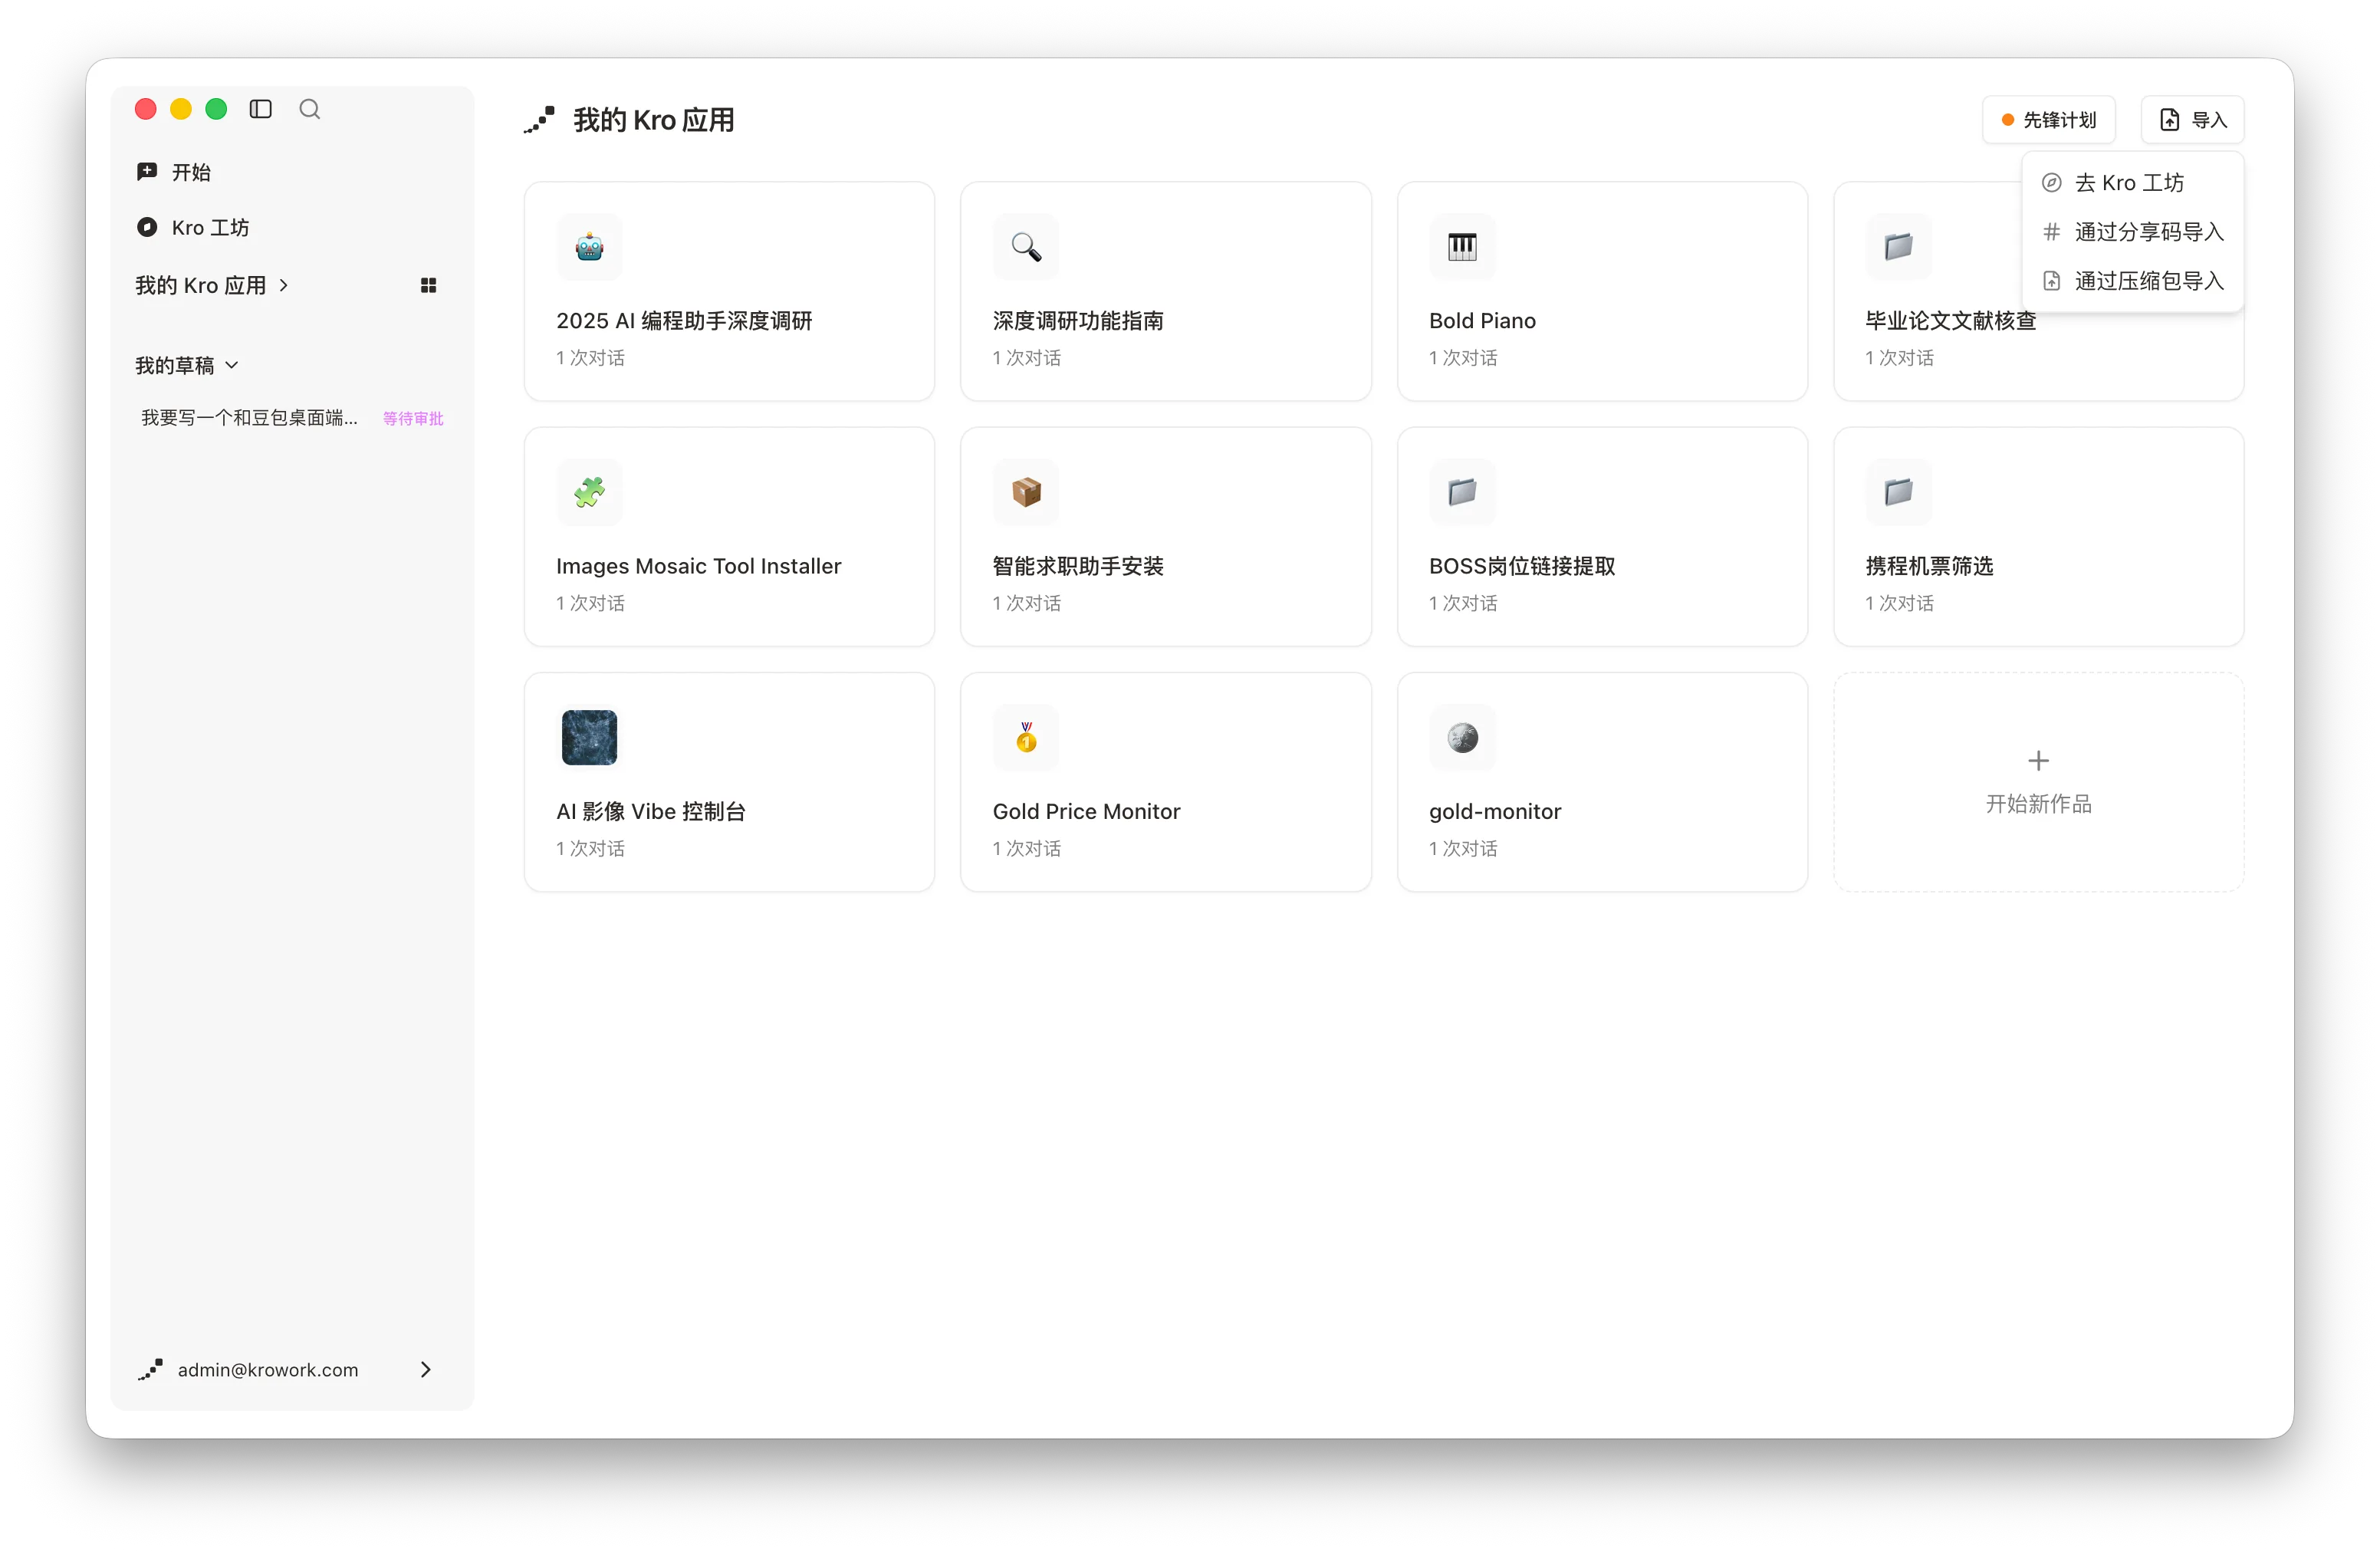Image resolution: width=2380 pixels, height=1552 pixels.
Task: Click the chat bubble icon beside 开始
Action: 147,172
